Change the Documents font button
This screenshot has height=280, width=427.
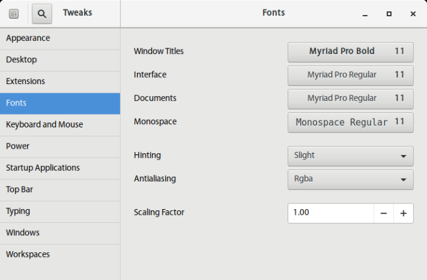coord(350,99)
